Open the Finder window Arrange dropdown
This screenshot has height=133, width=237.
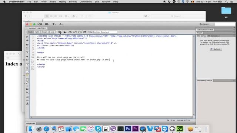[x=67, y=16]
